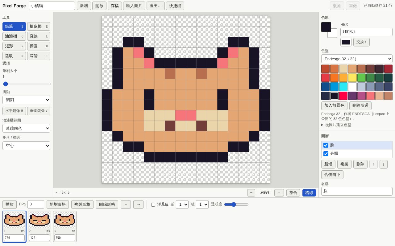This screenshot has width=395, height=246.
Task: Select the 鉛筆 pencil tool
Action: (x=14, y=26)
